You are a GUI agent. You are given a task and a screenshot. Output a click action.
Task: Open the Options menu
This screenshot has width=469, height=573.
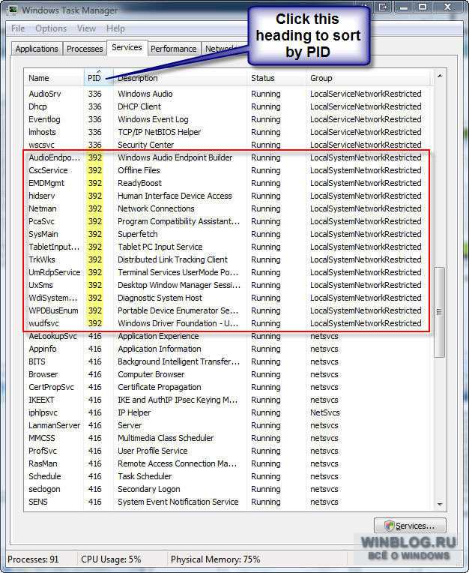point(51,28)
